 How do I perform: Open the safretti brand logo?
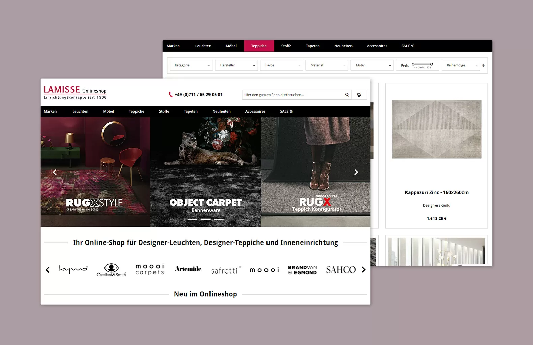tap(226, 270)
